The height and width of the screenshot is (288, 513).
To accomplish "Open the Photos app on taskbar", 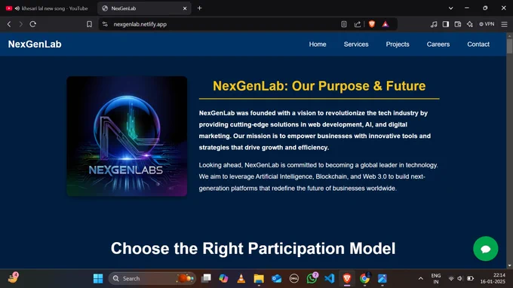I will [x=382, y=278].
